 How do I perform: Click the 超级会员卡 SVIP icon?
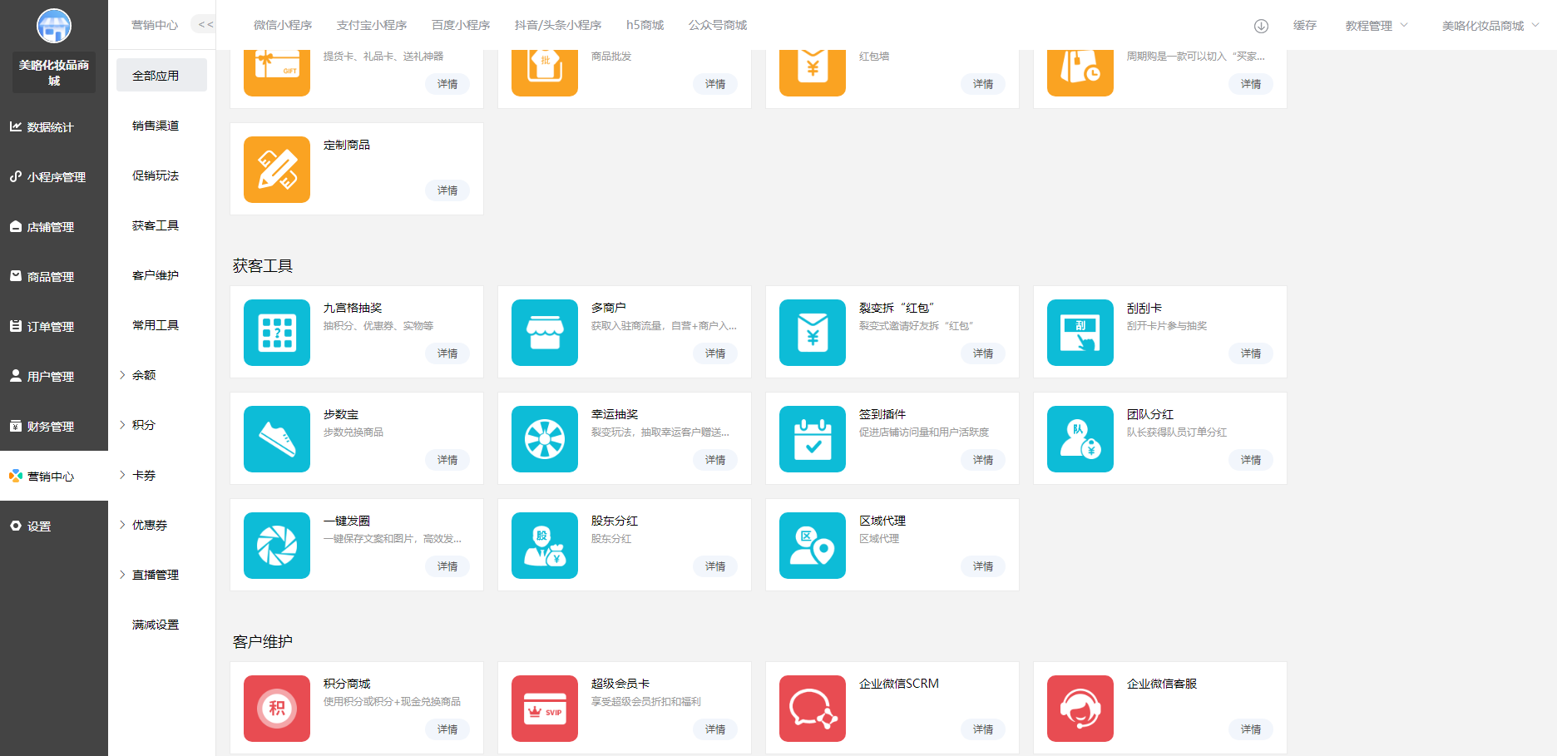[x=545, y=709]
